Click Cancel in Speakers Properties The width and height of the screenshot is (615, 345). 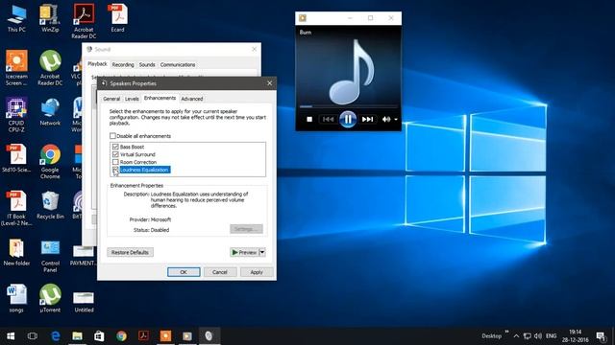220,272
